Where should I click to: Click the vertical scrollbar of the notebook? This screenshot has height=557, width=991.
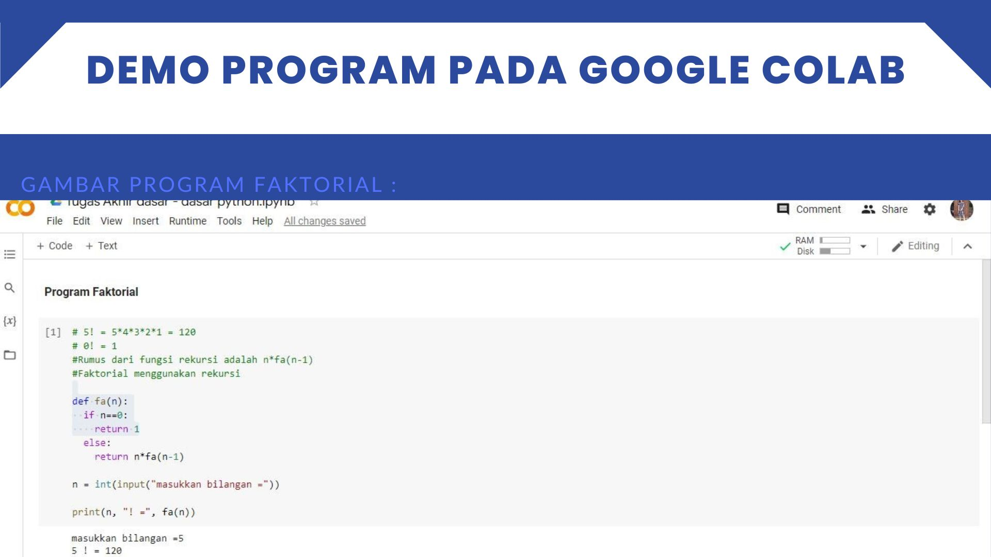coord(986,341)
